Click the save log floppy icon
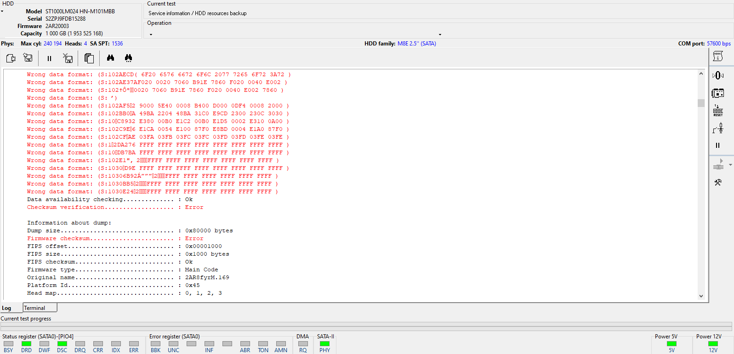 tap(28, 58)
